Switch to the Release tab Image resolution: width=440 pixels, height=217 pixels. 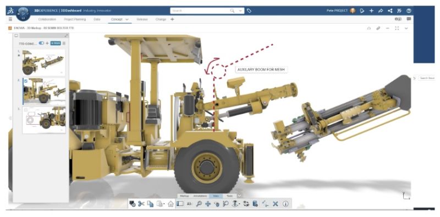tap(142, 19)
